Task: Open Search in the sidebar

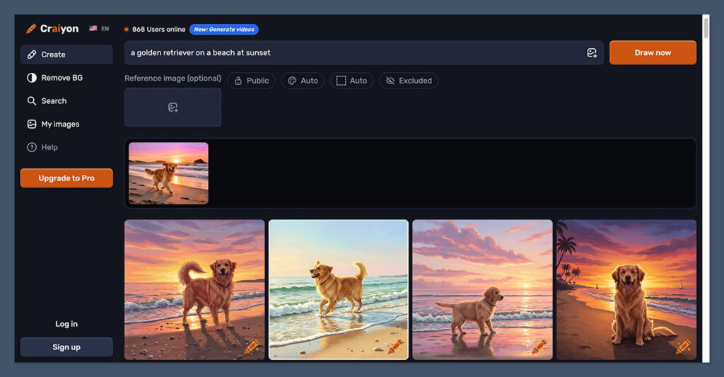Action: pyautogui.click(x=66, y=100)
